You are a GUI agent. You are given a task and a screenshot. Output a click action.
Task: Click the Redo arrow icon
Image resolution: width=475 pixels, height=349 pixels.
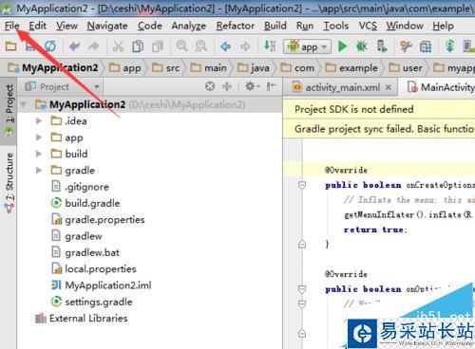94,46
